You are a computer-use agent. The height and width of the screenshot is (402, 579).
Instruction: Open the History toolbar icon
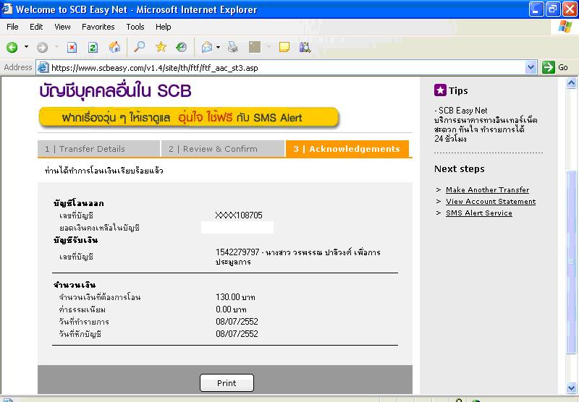click(182, 47)
